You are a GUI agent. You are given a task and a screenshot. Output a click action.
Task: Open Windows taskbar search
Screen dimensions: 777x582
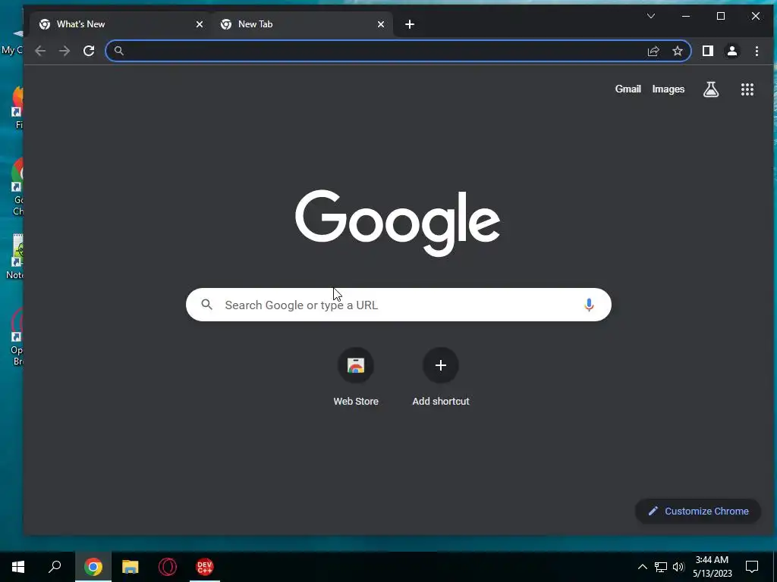(55, 567)
